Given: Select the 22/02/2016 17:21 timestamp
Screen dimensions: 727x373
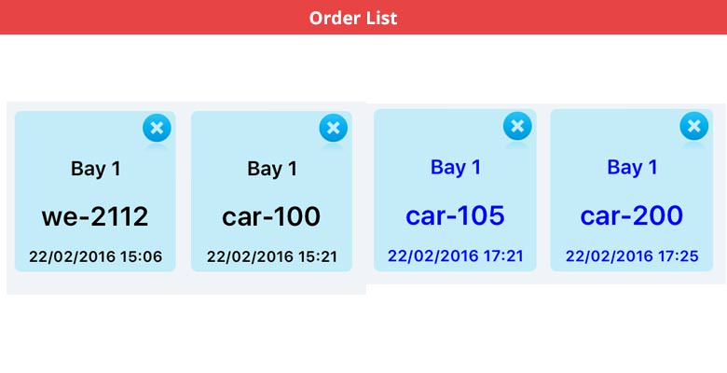Looking at the screenshot, I should pos(455,256).
